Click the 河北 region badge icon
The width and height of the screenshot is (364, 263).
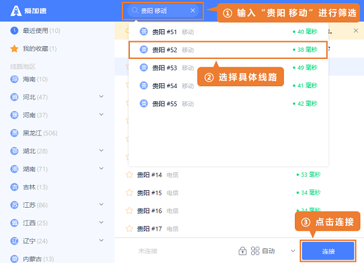[x=15, y=97]
